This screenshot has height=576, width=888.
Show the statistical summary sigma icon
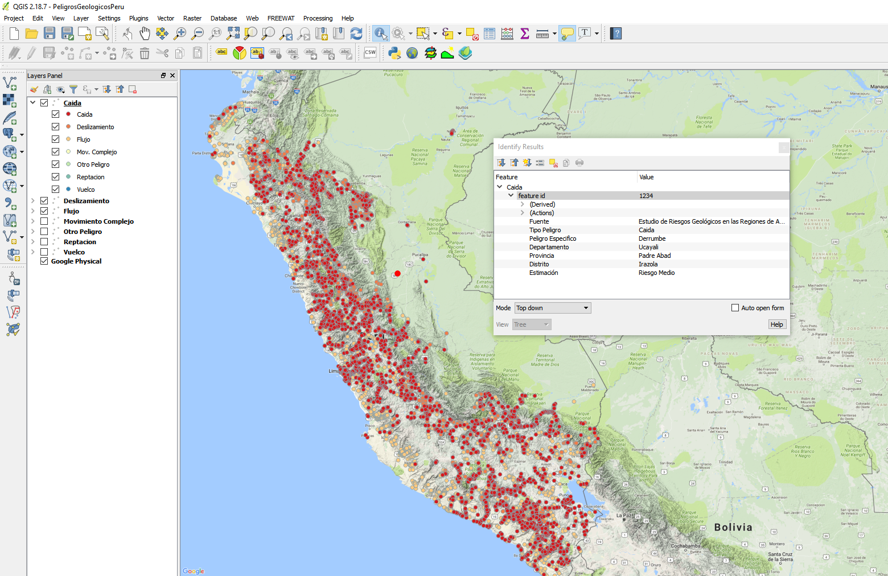(x=525, y=34)
